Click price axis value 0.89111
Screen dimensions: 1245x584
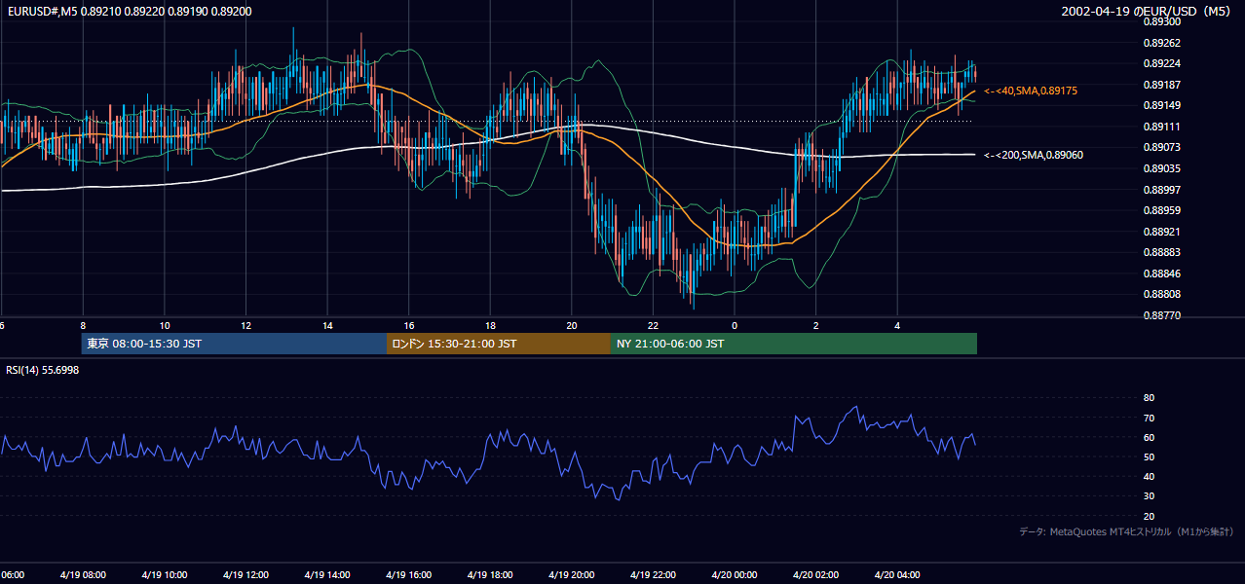[1160, 127]
